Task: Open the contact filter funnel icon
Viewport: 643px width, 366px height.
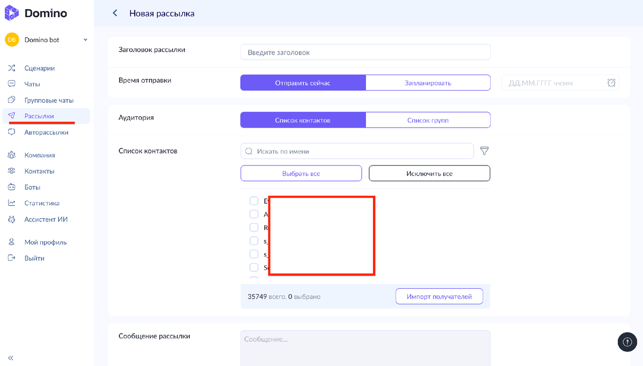Action: point(484,151)
